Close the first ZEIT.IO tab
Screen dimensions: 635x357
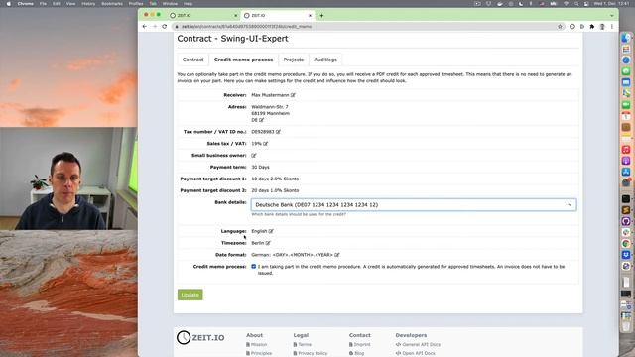coord(236,16)
